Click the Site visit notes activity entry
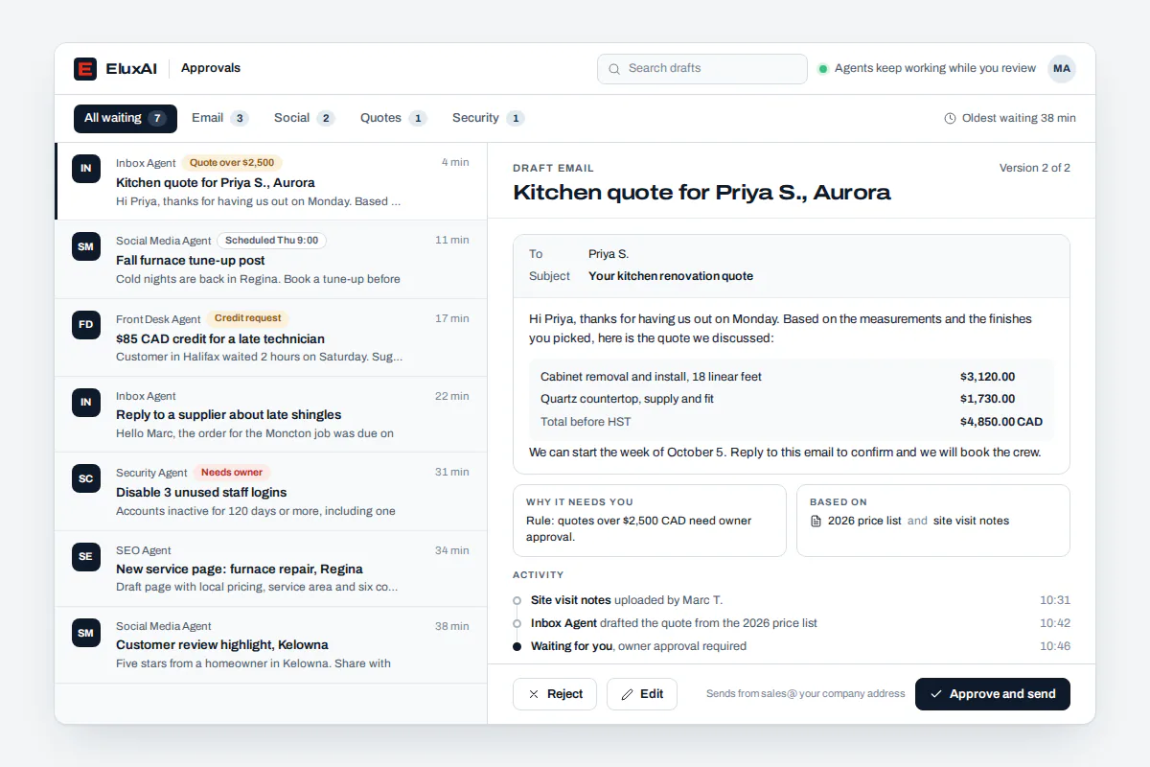This screenshot has height=767, width=1150. click(792, 600)
